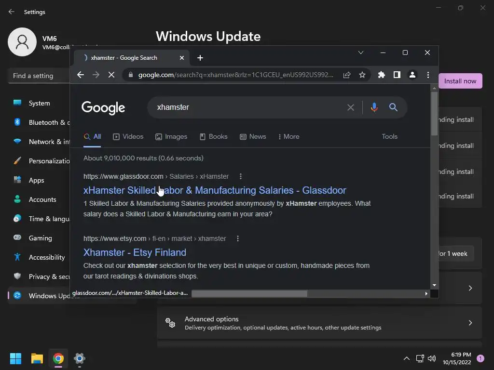Open Accessibility settings category
Image resolution: width=494 pixels, height=370 pixels.
[40, 257]
